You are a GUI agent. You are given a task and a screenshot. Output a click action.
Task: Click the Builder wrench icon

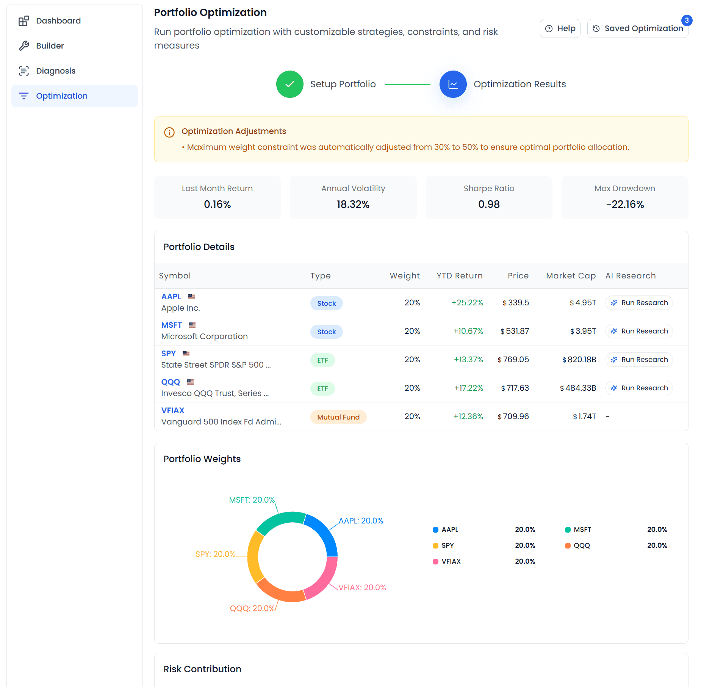pyautogui.click(x=24, y=46)
